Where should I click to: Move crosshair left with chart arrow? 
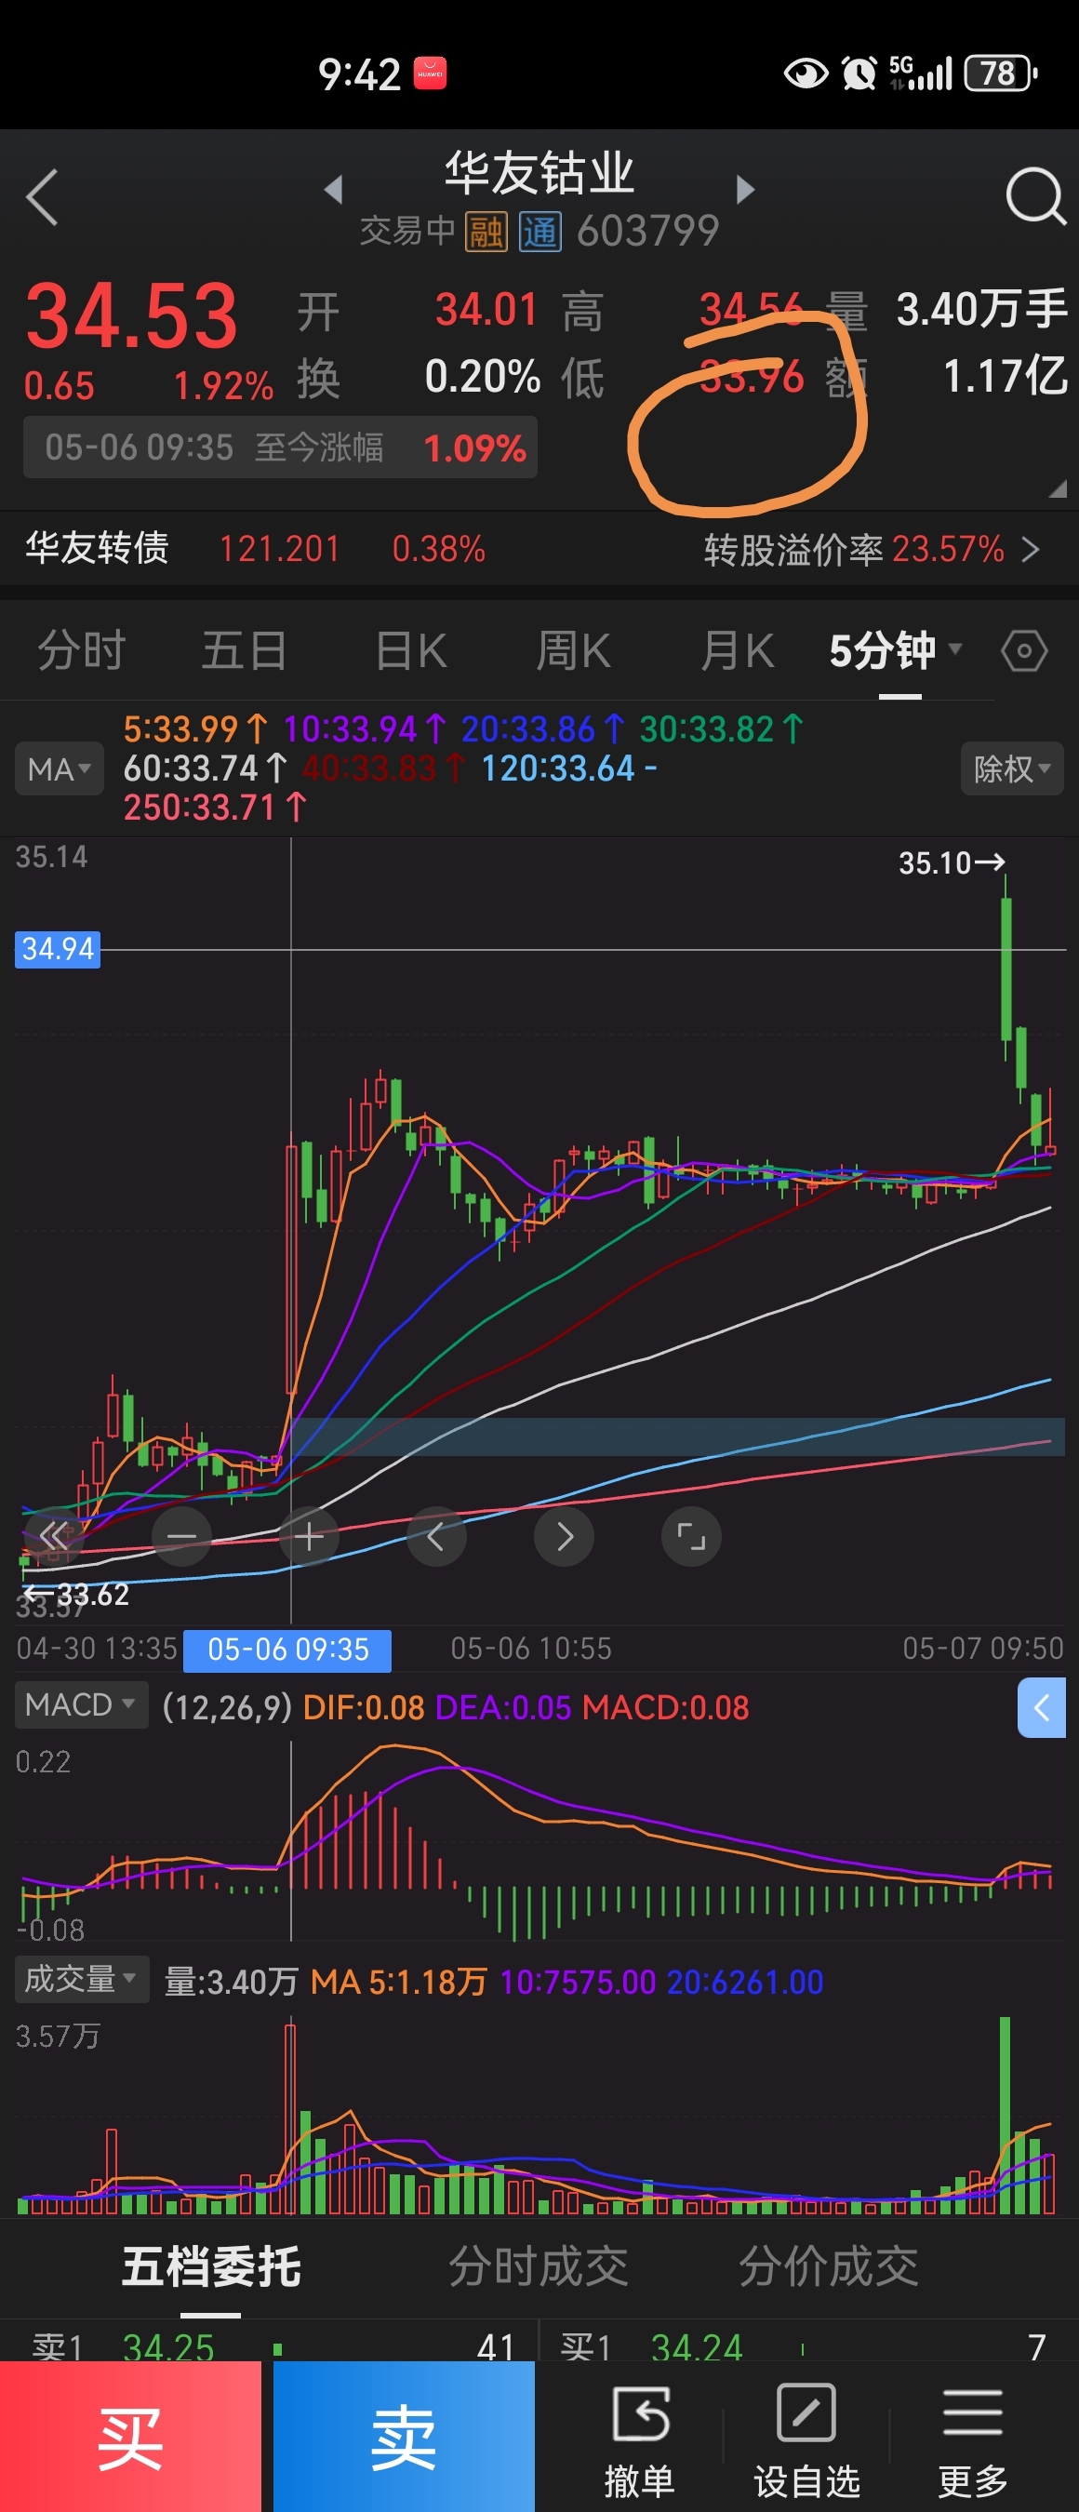pos(435,1537)
